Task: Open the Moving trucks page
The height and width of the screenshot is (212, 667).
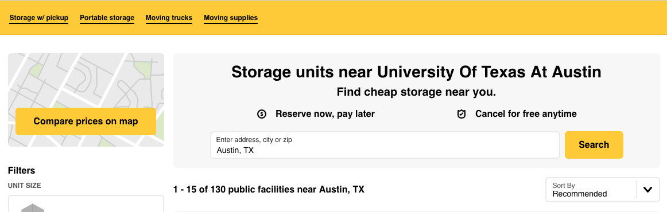Action: [169, 18]
